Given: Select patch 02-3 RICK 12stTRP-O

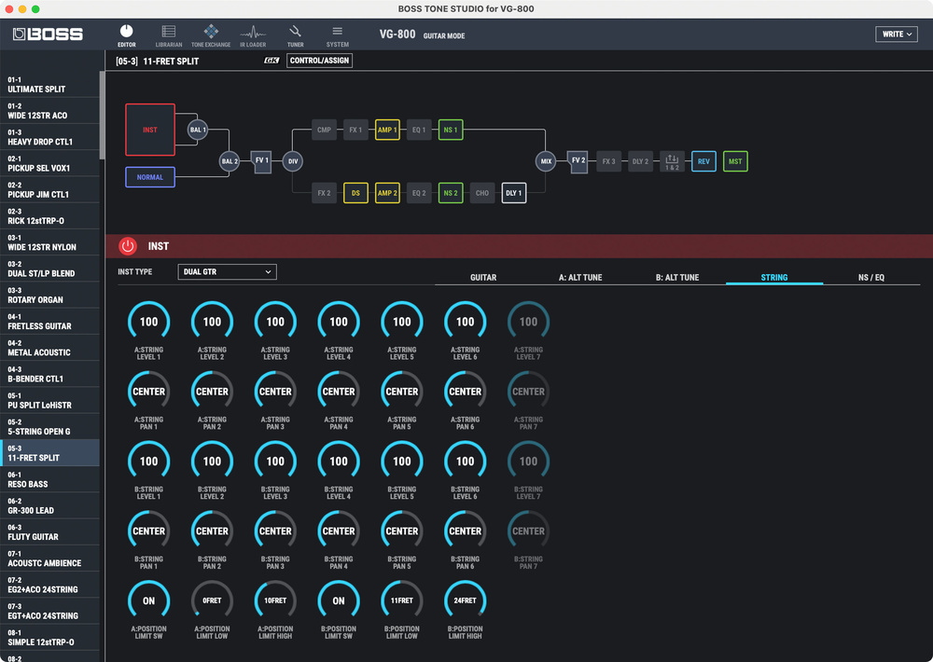Looking at the screenshot, I should [50, 216].
